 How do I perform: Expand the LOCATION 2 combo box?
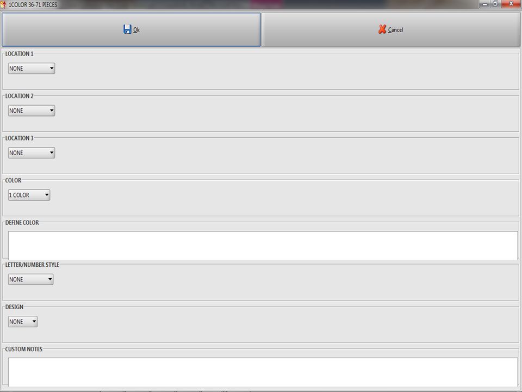pos(32,111)
